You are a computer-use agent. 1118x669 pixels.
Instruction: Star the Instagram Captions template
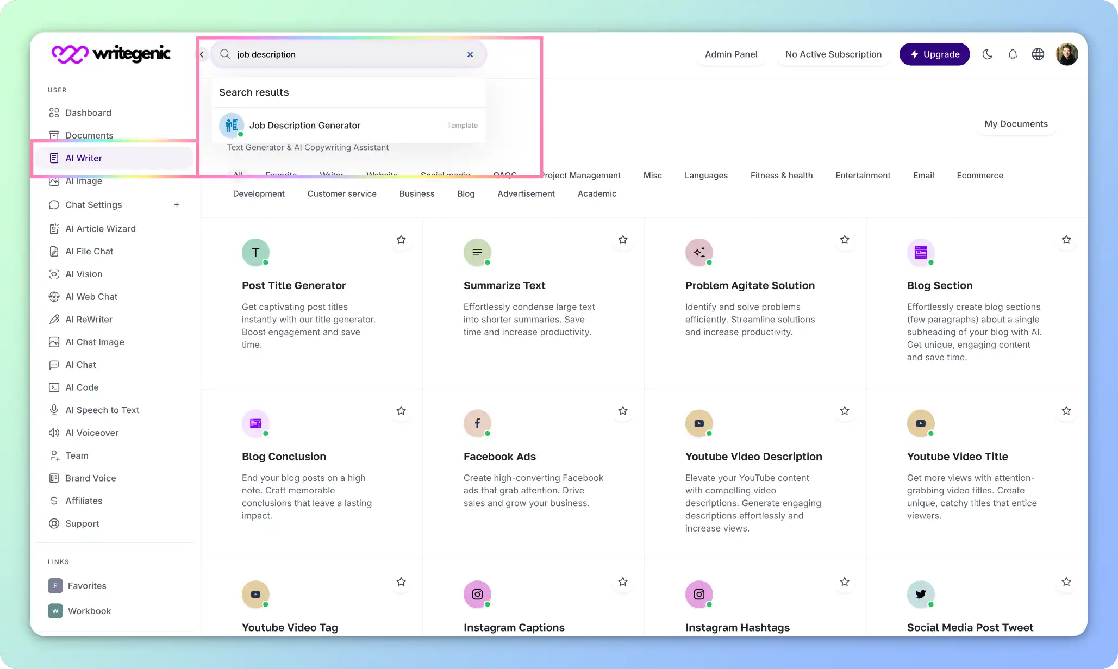click(x=623, y=582)
